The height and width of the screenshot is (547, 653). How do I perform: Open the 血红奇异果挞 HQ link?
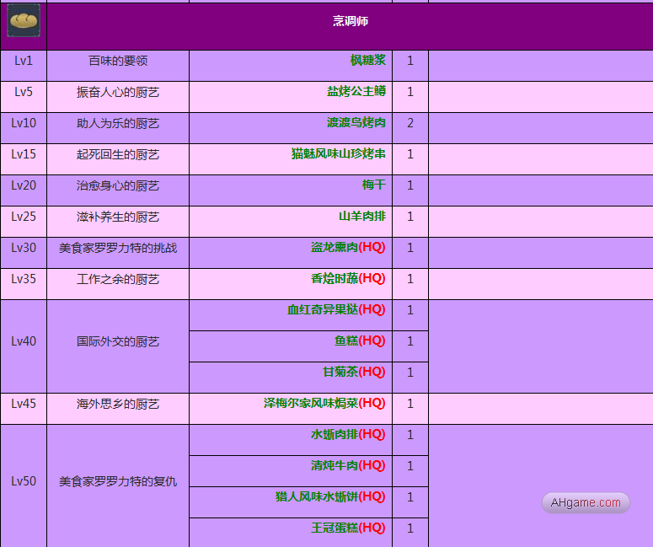tap(335, 310)
